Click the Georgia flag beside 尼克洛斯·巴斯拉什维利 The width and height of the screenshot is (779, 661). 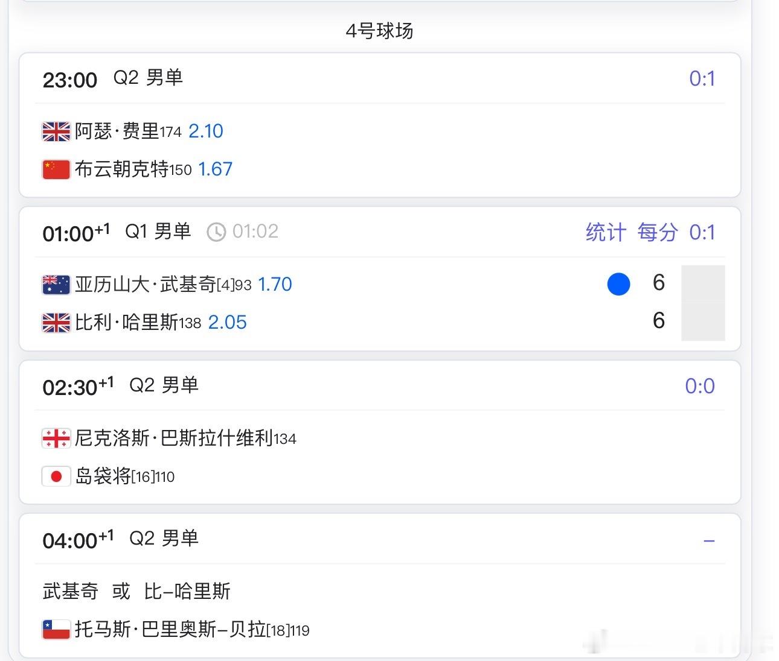pyautogui.click(x=56, y=438)
